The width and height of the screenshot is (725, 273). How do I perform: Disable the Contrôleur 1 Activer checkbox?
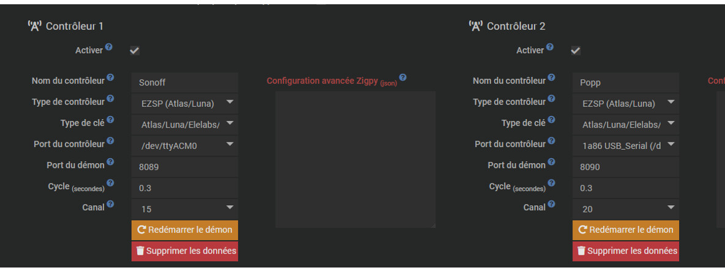pos(135,51)
